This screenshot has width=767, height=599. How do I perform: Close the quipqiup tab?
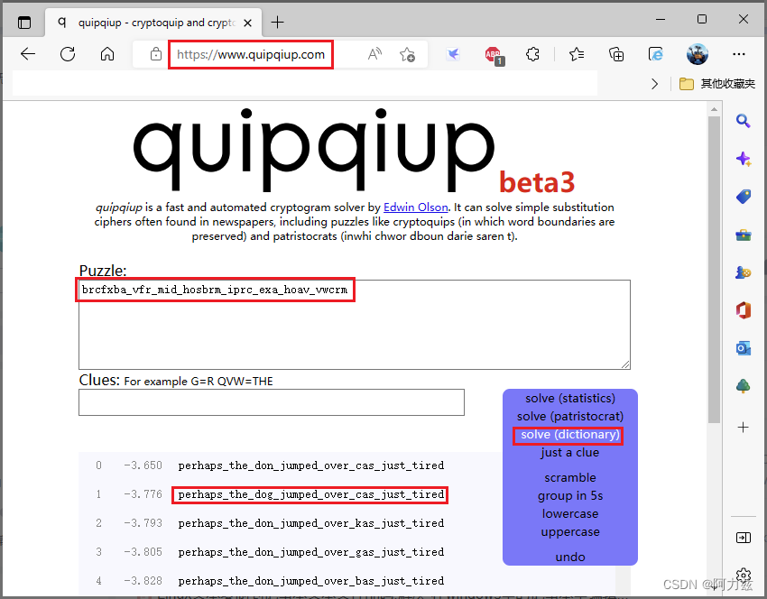(248, 23)
